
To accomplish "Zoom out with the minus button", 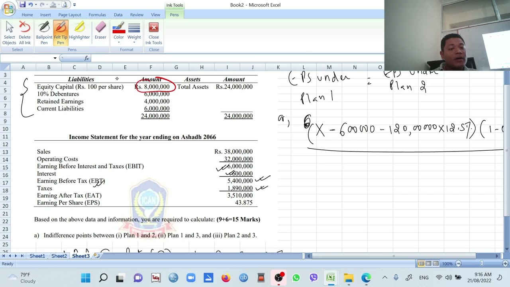I will coord(459,263).
